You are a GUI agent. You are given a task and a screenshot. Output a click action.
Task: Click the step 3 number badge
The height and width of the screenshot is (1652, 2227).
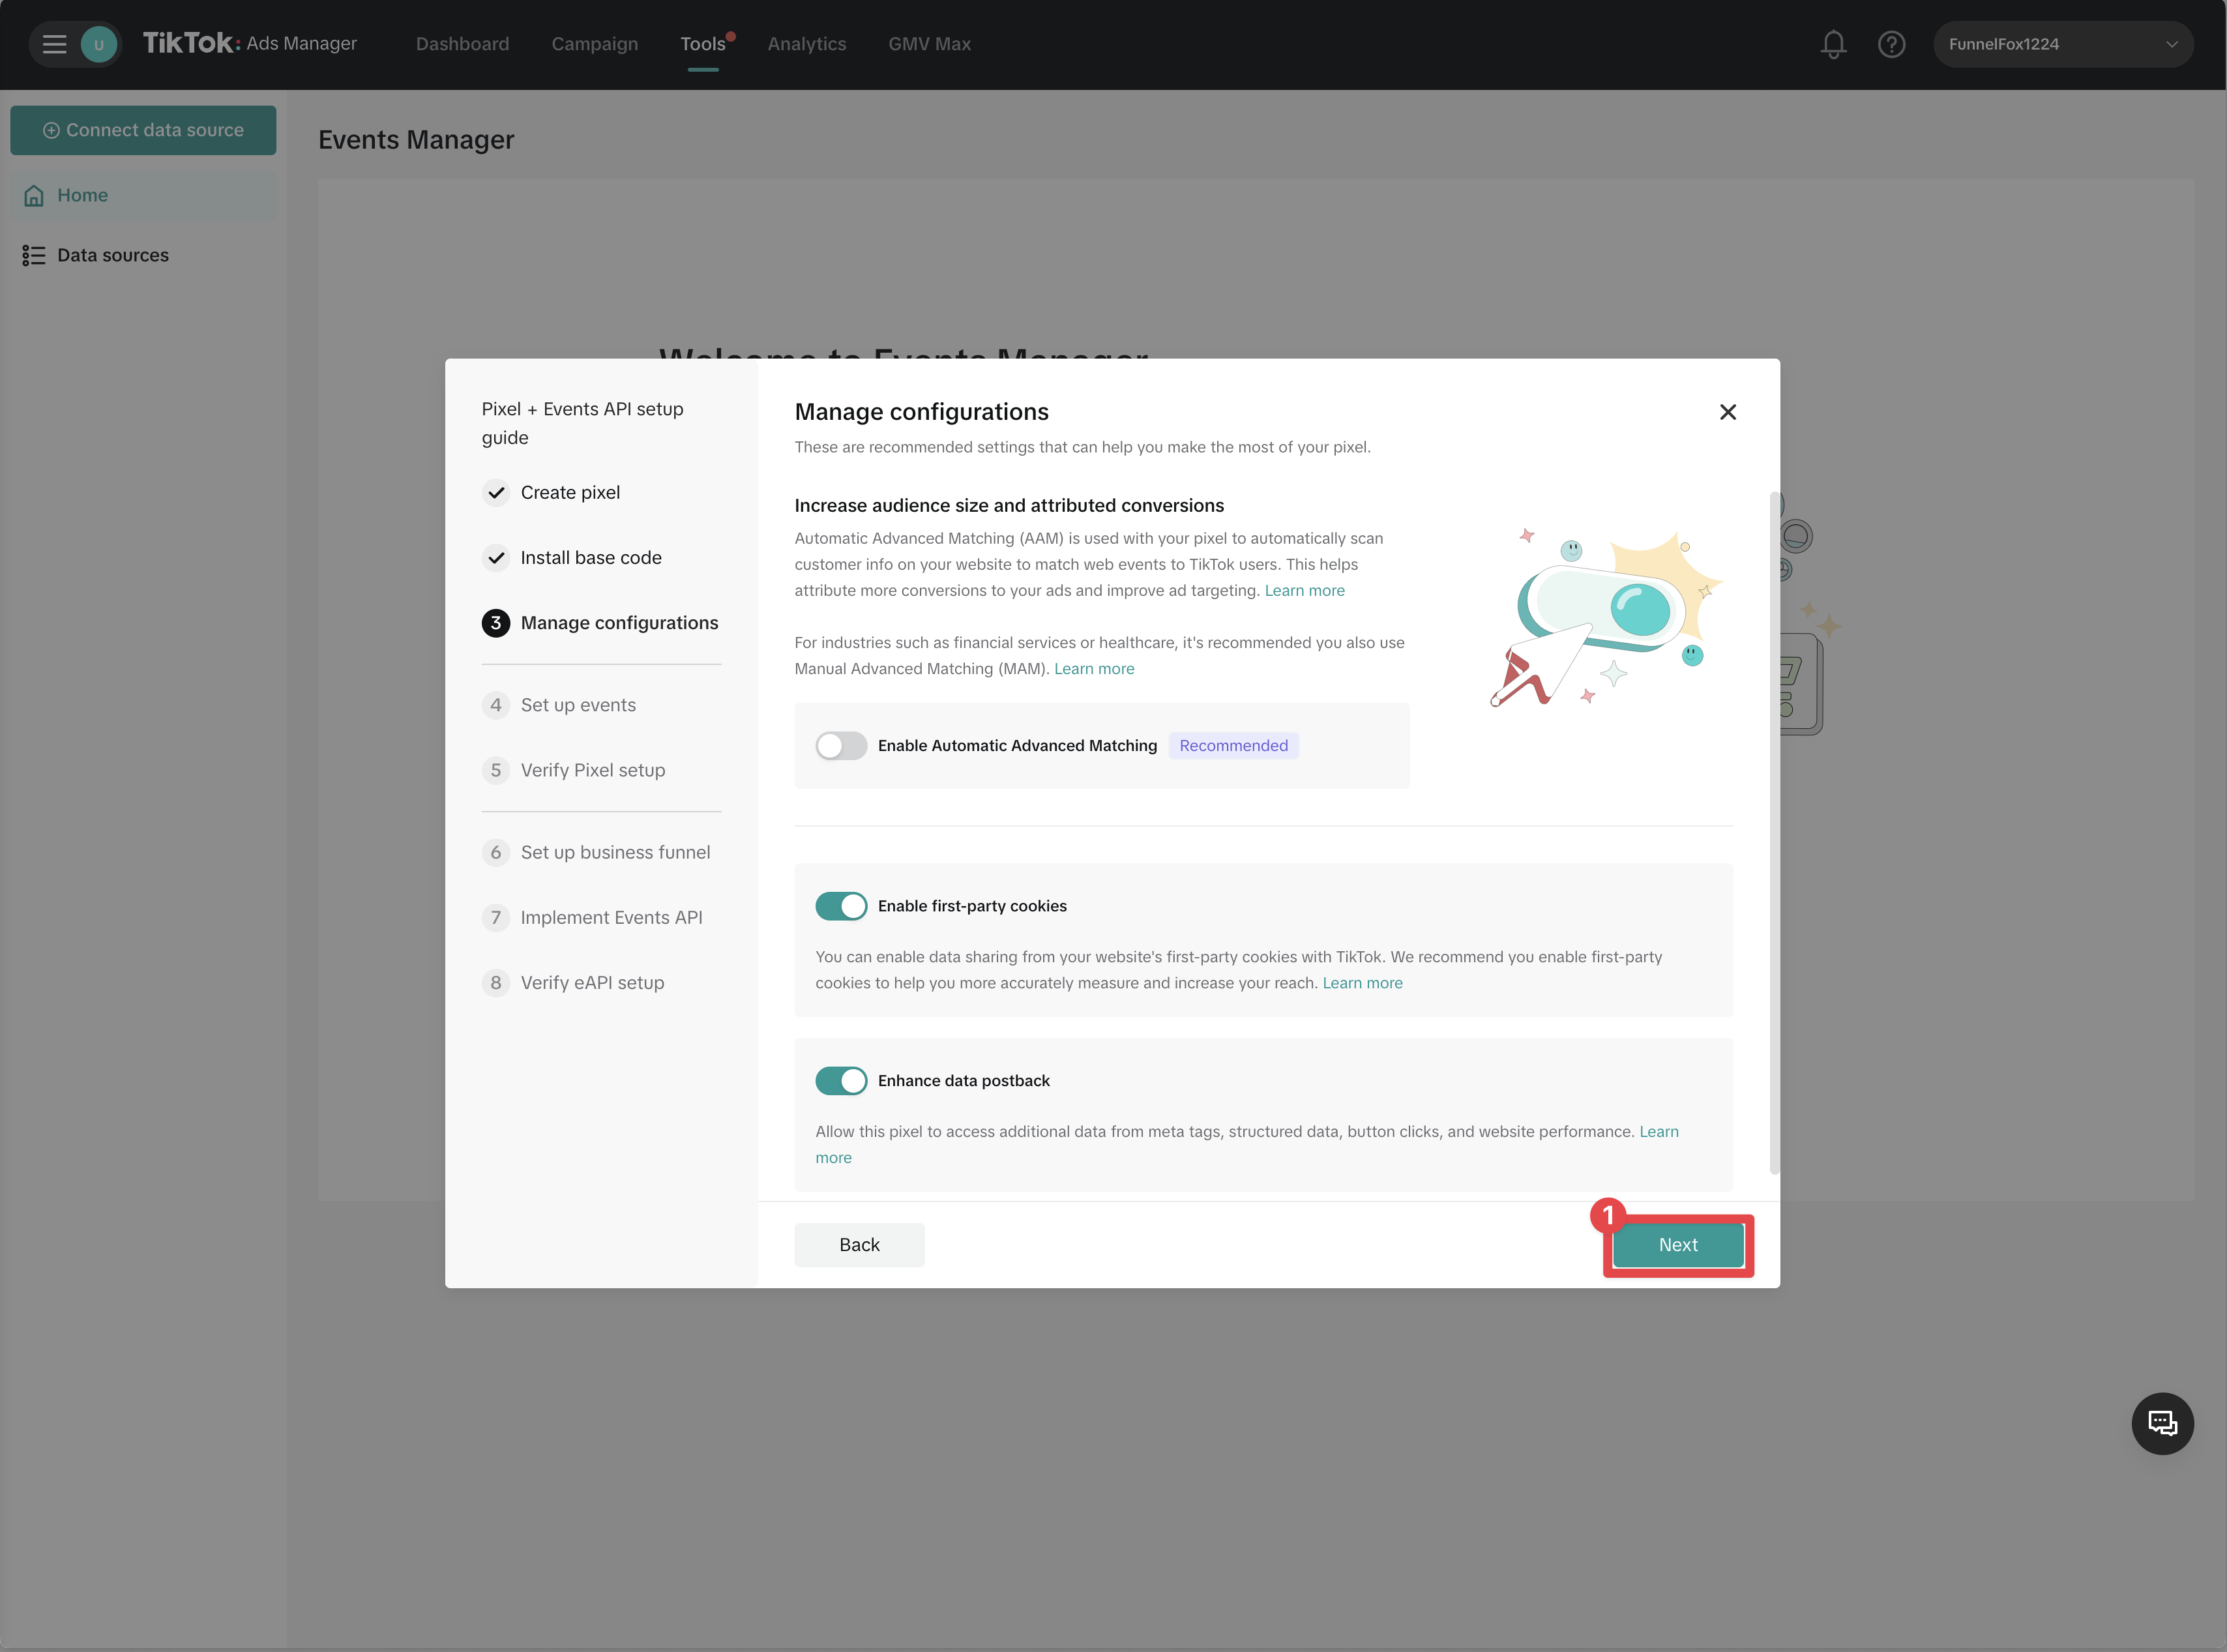click(496, 623)
